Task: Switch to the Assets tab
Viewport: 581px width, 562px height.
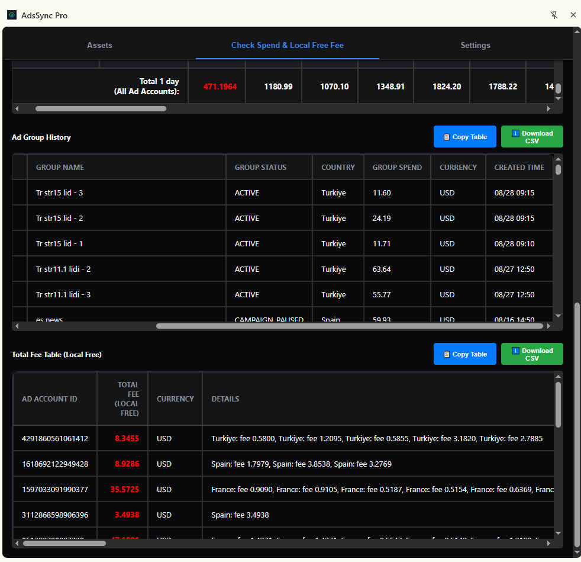Action: [x=99, y=45]
